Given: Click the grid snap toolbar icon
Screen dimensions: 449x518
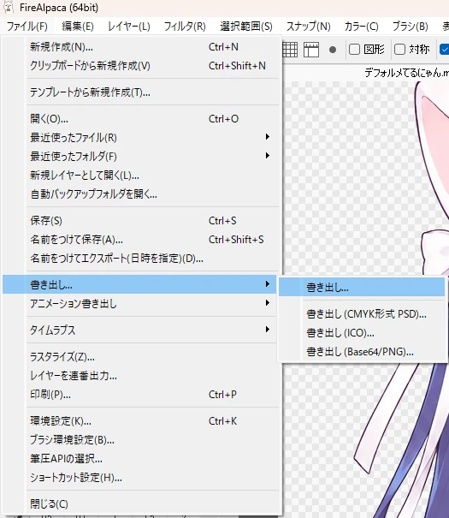Looking at the screenshot, I should 290,50.
